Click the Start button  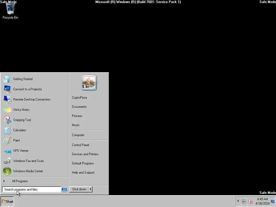click(x=7, y=201)
